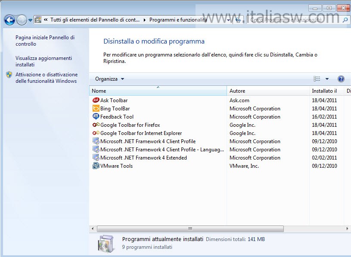Image resolution: width=351 pixels, height=257 pixels.
Task: Click the Google Toolbar for Internet Explorer icon
Action: (x=96, y=133)
